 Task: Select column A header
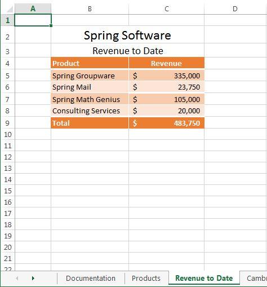(x=33, y=8)
